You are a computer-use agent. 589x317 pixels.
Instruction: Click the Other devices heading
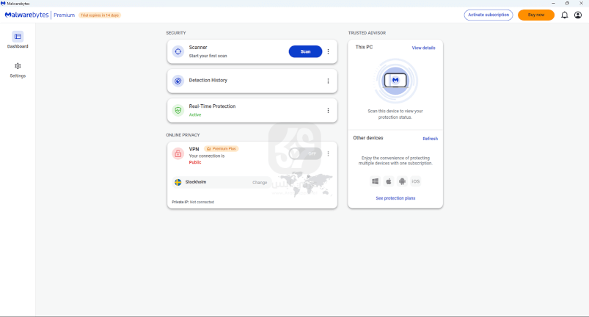pos(368,138)
